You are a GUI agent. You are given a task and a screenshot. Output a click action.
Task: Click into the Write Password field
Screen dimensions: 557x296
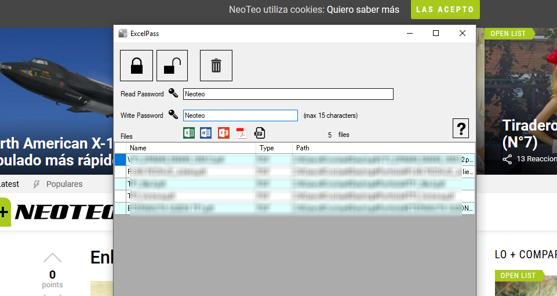241,115
